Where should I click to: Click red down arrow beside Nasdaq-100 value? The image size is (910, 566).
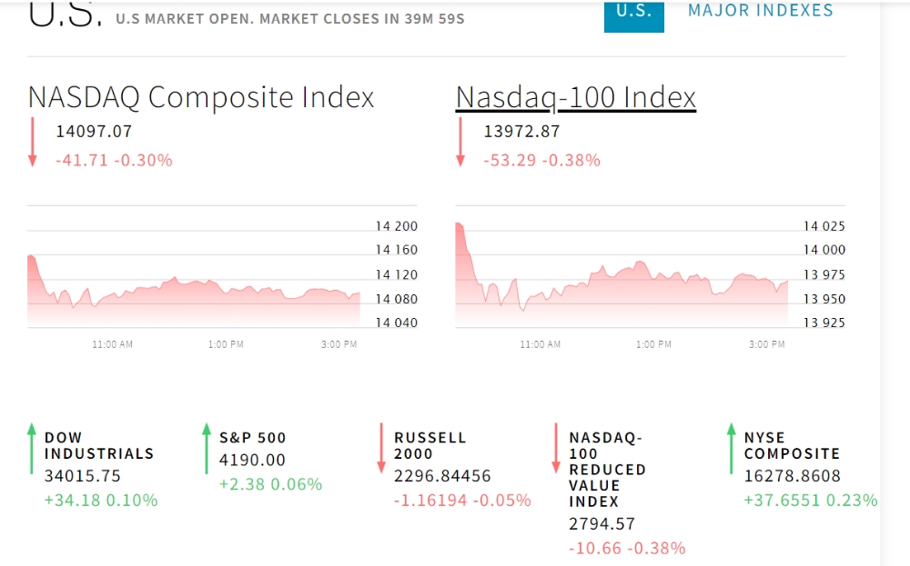460,142
